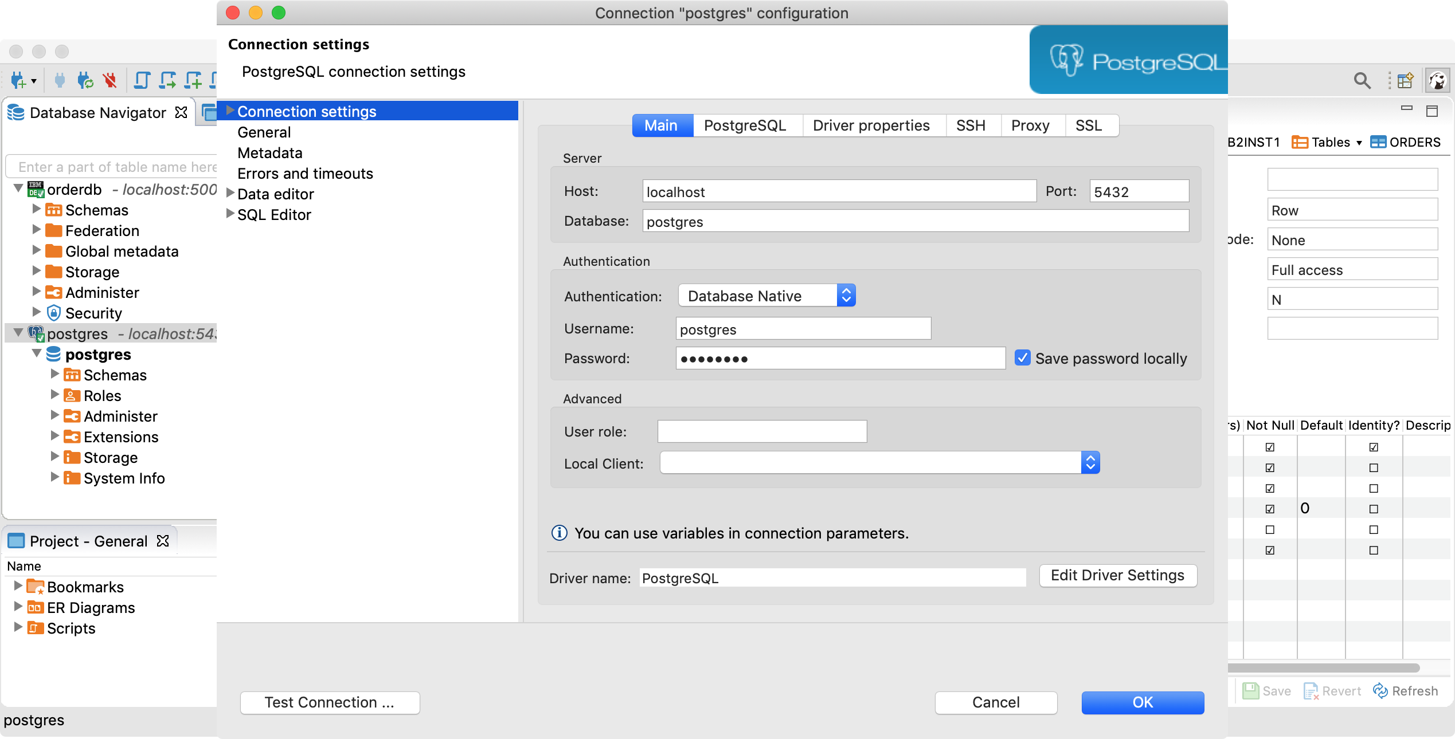Close the Project - General view
The width and height of the screenshot is (1455, 739).
tap(163, 541)
